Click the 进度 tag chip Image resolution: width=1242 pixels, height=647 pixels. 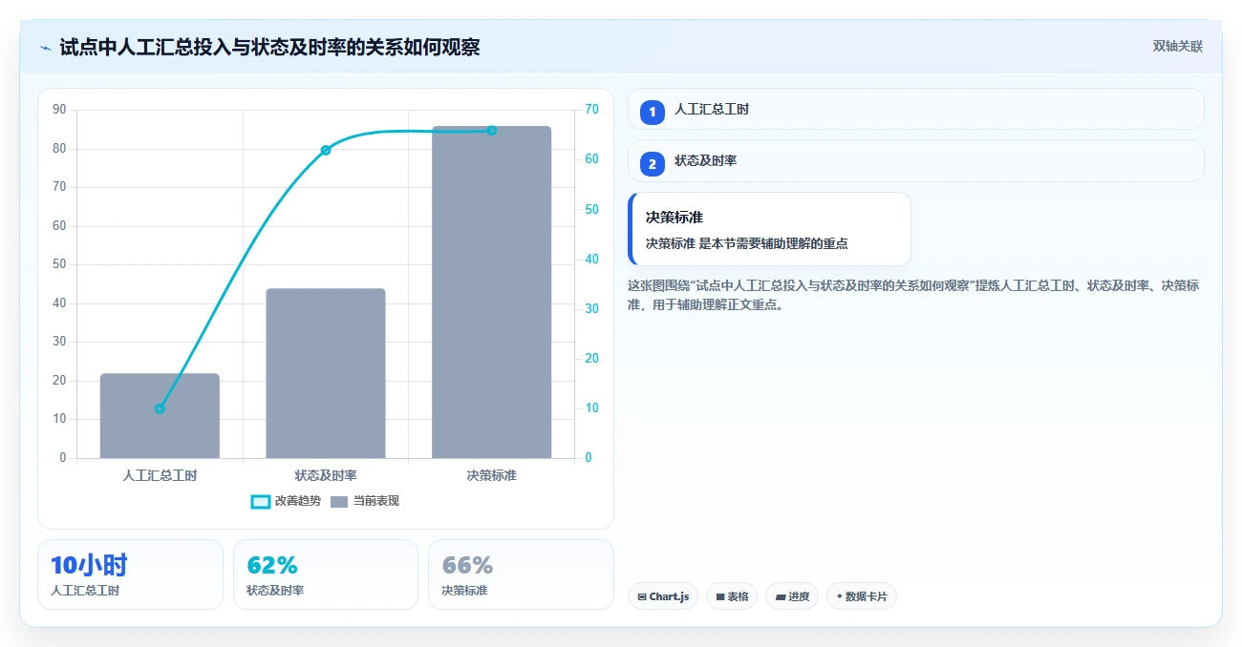pos(792,596)
